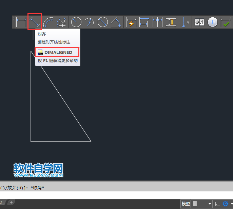Screen dimensions: 233x209
Task: Click in the command line input field
Action: (x=117, y=195)
